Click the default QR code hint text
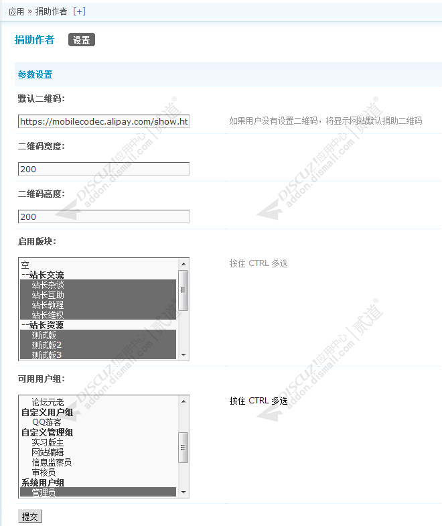 click(x=325, y=121)
